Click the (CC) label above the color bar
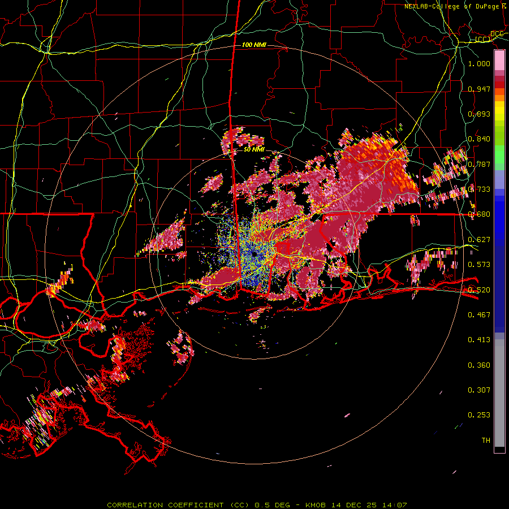Image resolution: width=509 pixels, height=509 pixels. pos(483,40)
